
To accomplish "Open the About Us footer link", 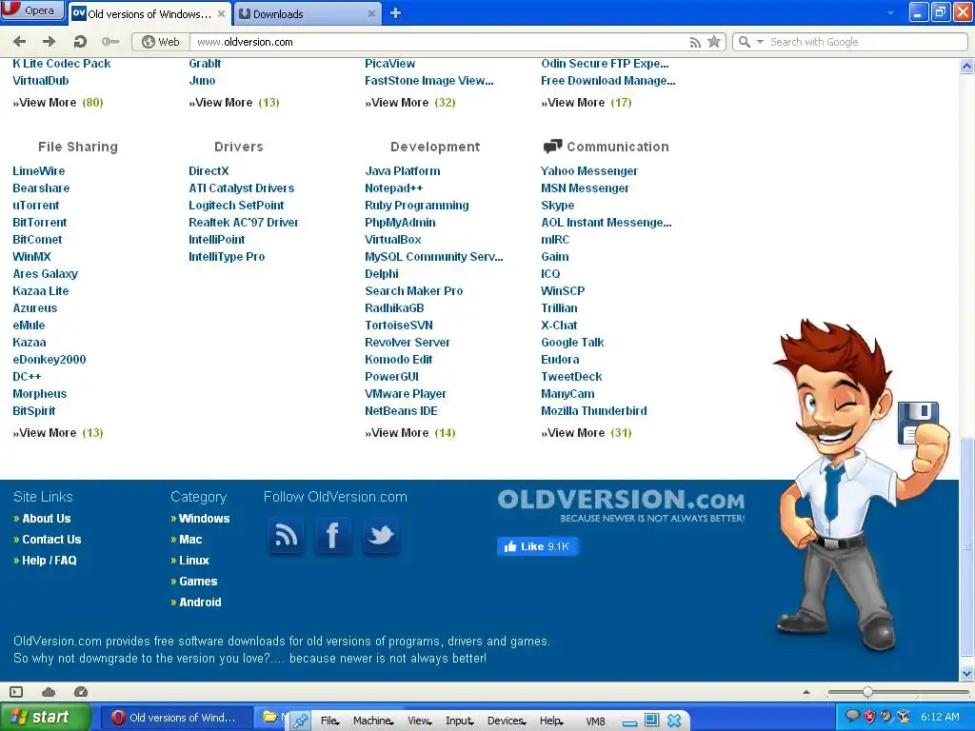I will pyautogui.click(x=47, y=519).
